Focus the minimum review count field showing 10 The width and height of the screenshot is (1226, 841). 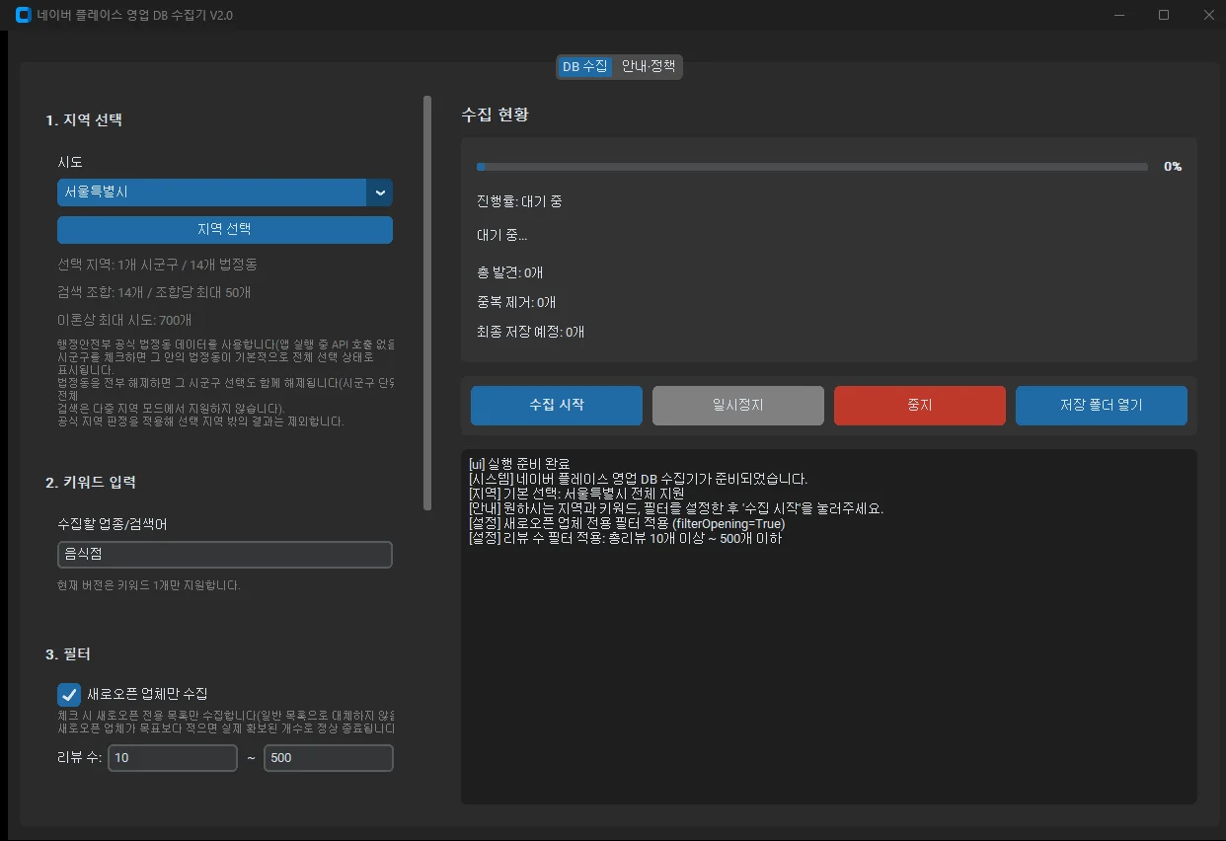coord(173,758)
